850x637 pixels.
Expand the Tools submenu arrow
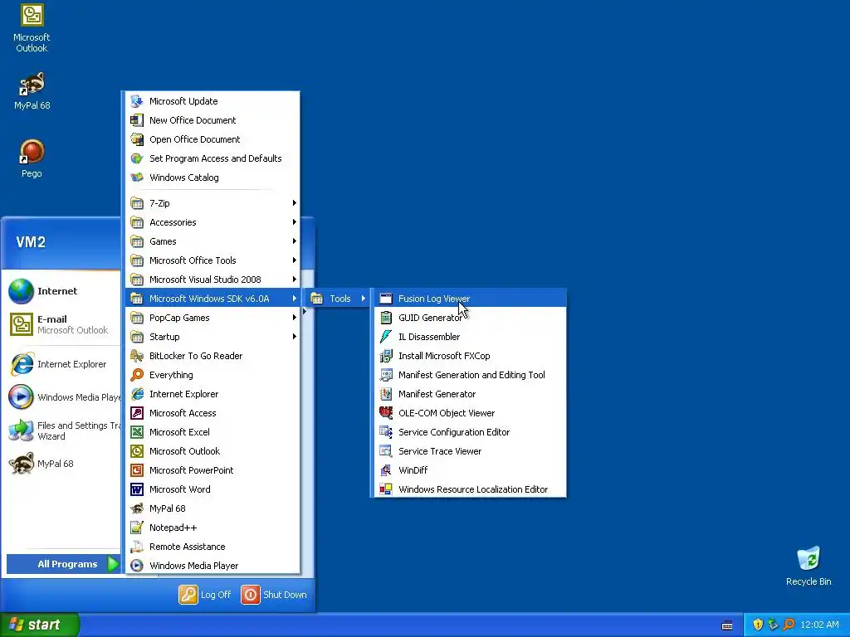pyautogui.click(x=364, y=299)
